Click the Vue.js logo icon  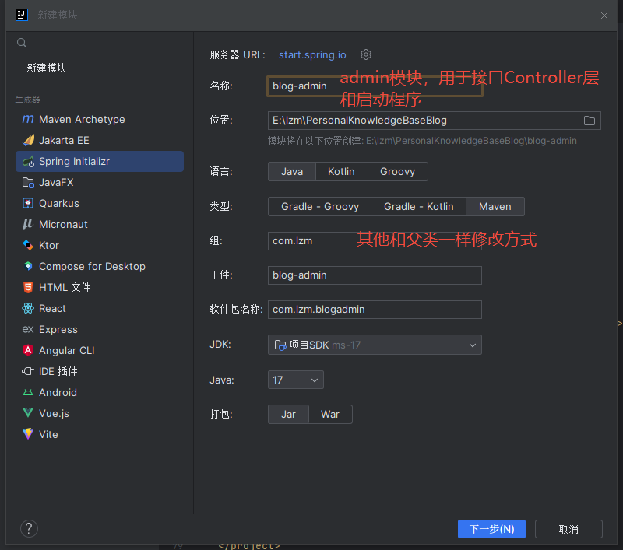pyautogui.click(x=28, y=413)
